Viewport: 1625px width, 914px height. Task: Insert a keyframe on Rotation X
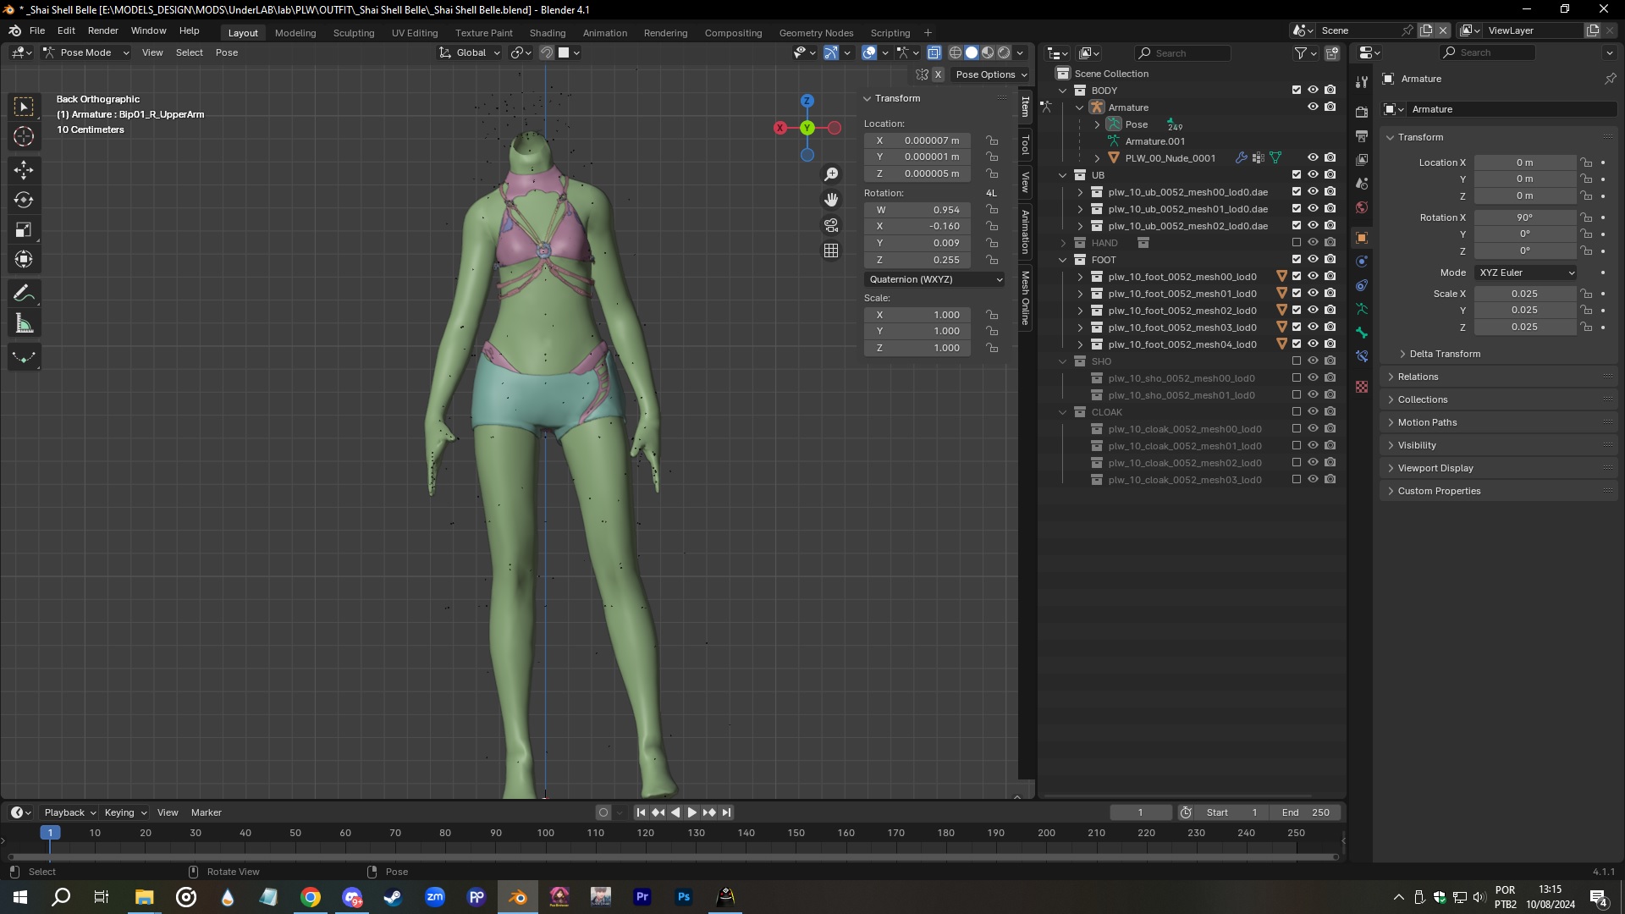[1604, 217]
